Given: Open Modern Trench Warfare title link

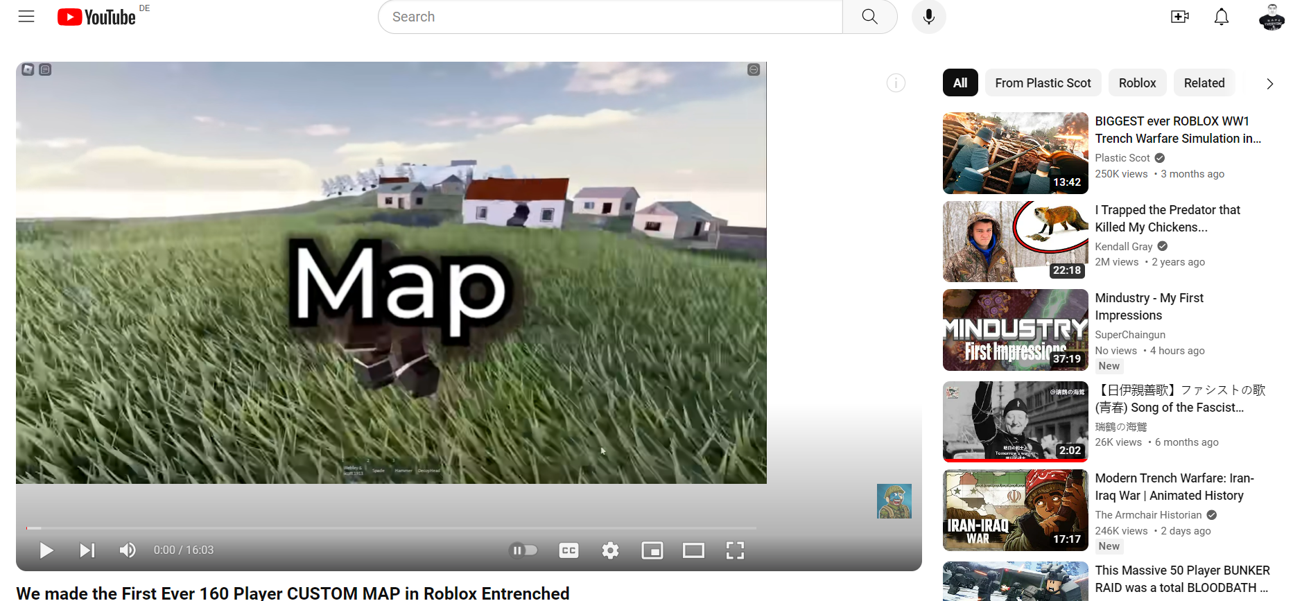Looking at the screenshot, I should click(1174, 487).
